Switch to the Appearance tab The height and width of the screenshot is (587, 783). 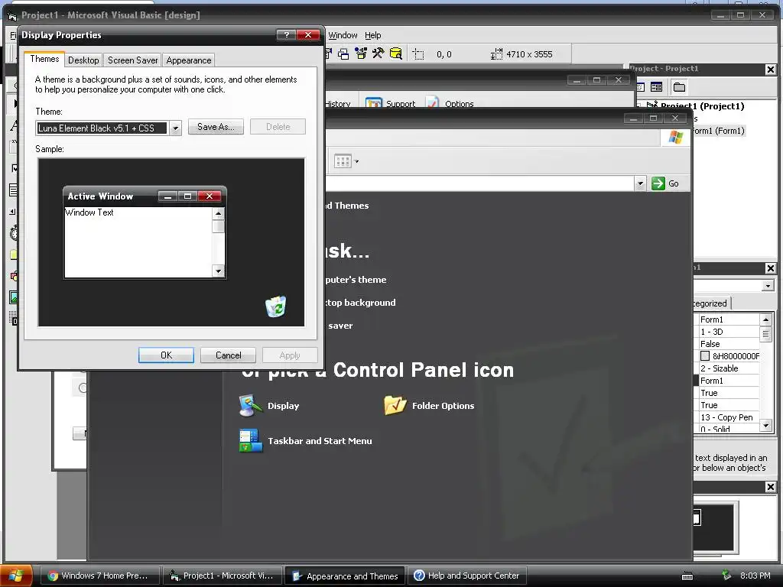pyautogui.click(x=189, y=60)
